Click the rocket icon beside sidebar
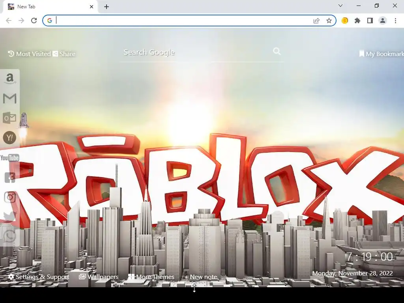Viewport: 404px width, 303px height. click(24, 120)
